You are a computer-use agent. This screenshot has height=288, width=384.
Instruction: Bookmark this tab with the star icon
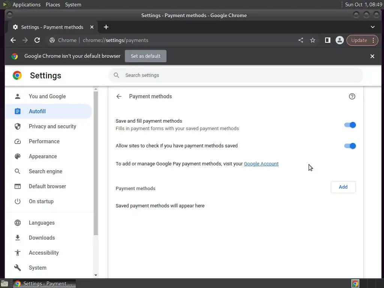(313, 40)
